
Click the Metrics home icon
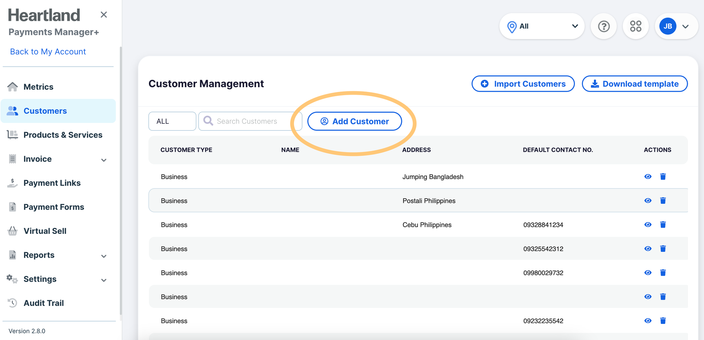[x=12, y=87]
